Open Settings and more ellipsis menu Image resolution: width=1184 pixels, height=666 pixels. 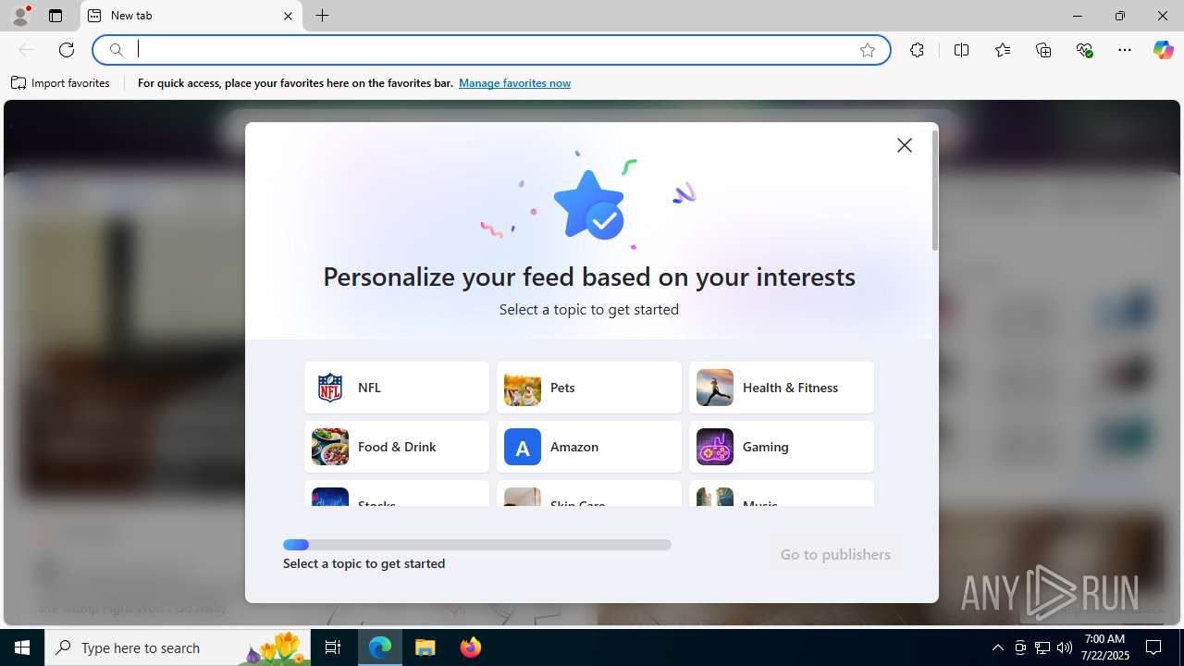1125,50
